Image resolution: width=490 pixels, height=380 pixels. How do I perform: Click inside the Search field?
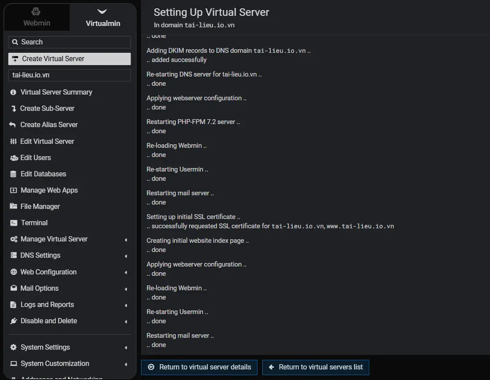[x=69, y=41]
